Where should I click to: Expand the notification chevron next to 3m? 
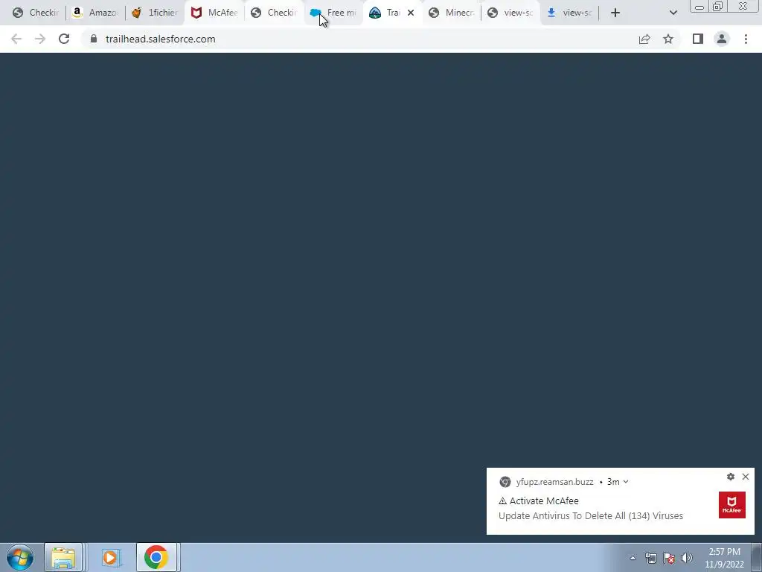click(626, 482)
